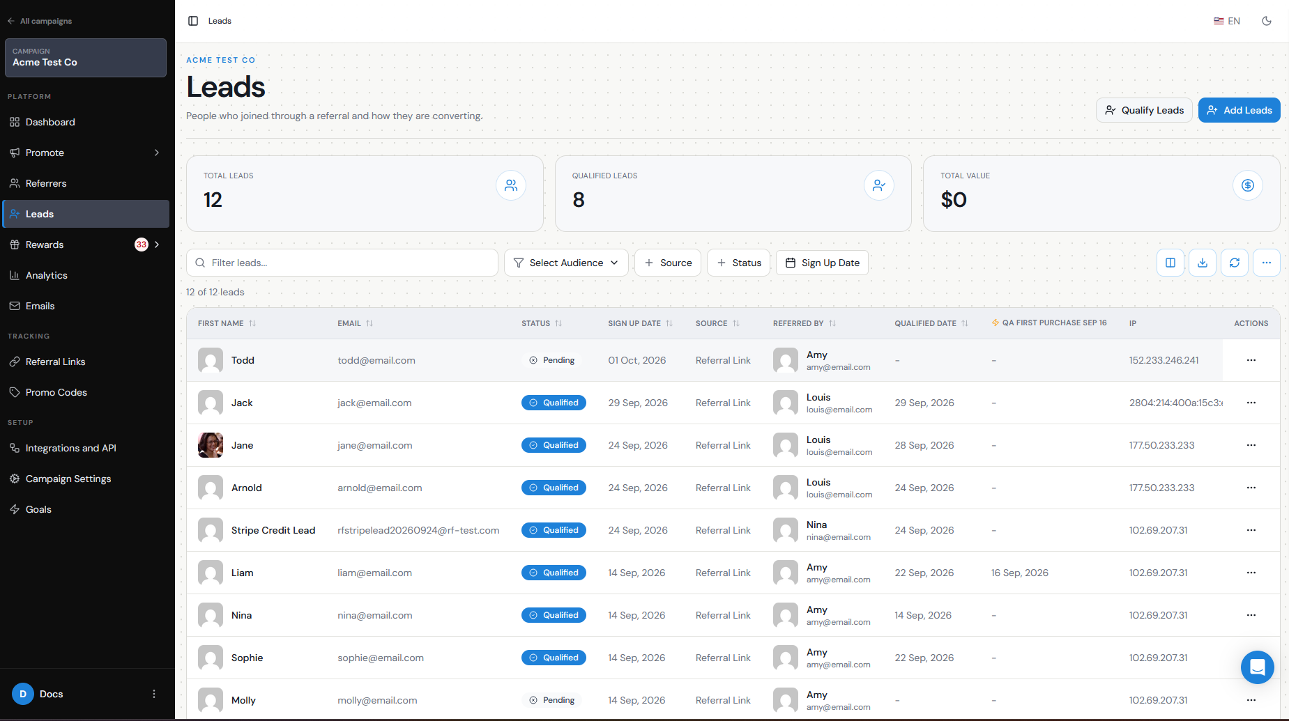Open the Goals page
The image size is (1289, 721).
point(86,509)
